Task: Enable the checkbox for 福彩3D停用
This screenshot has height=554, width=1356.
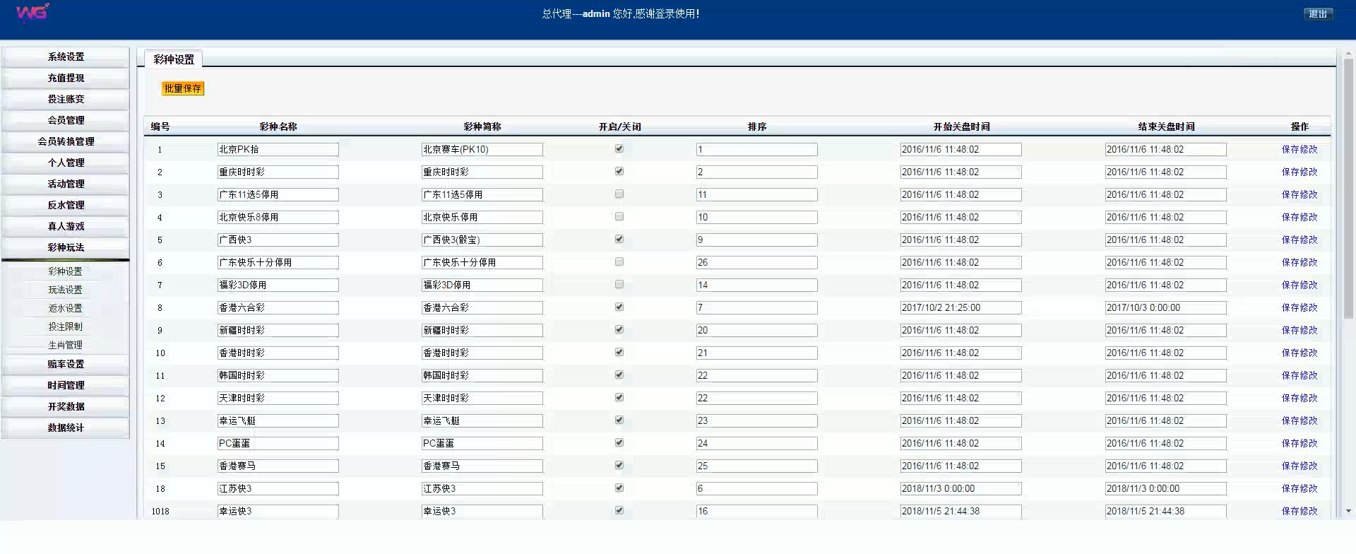Action: pos(619,285)
